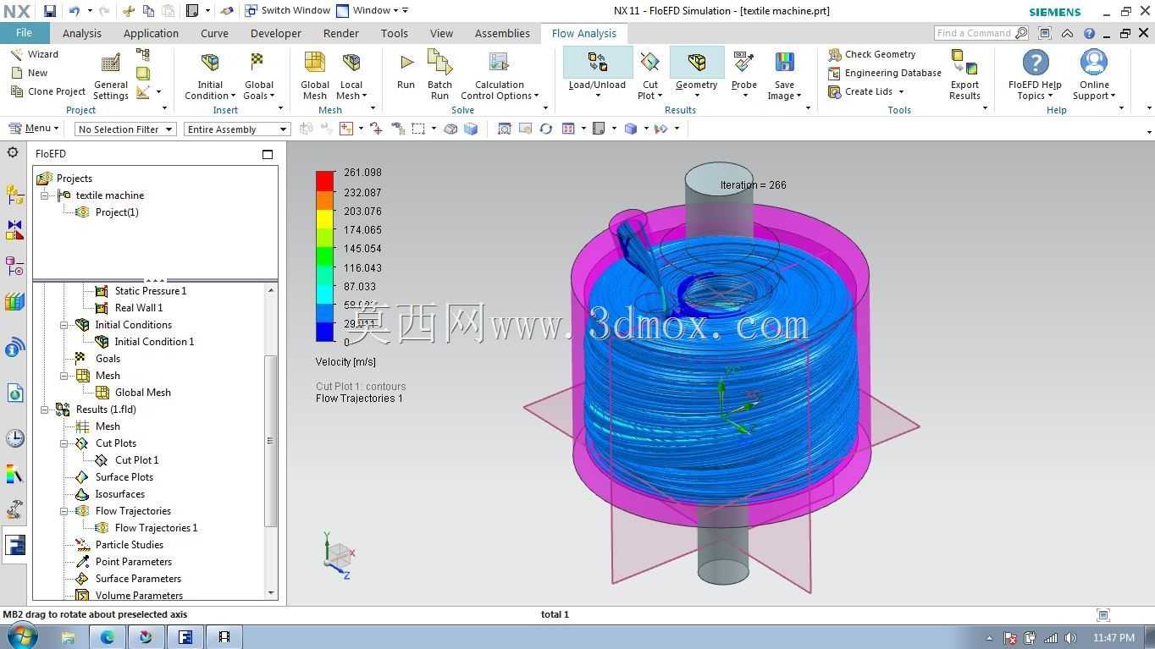Viewport: 1155px width, 649px height.
Task: Click the tree panel scroll down arrow
Action: pos(271,593)
